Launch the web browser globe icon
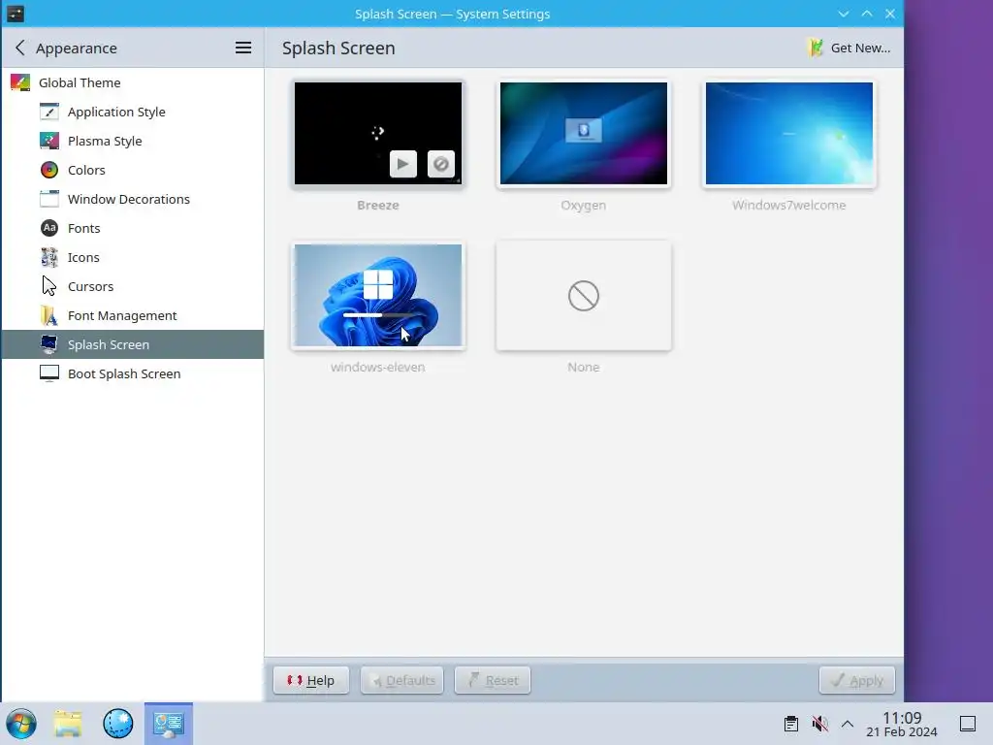993x745 pixels. pyautogui.click(x=118, y=724)
